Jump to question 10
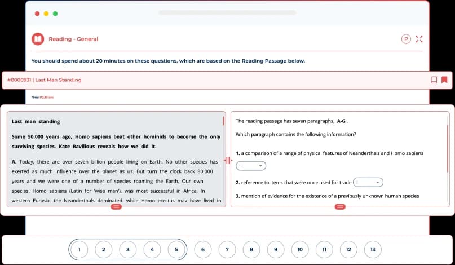Viewport: 455px width, 265px height. tap(299, 249)
